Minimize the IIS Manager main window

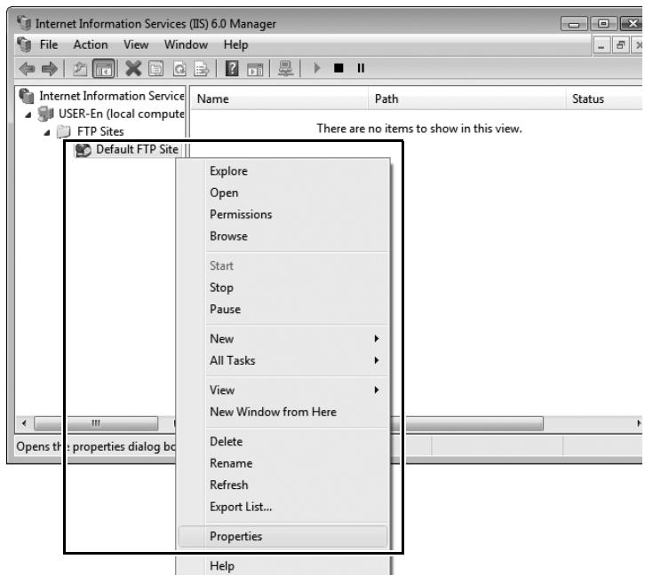tap(574, 24)
